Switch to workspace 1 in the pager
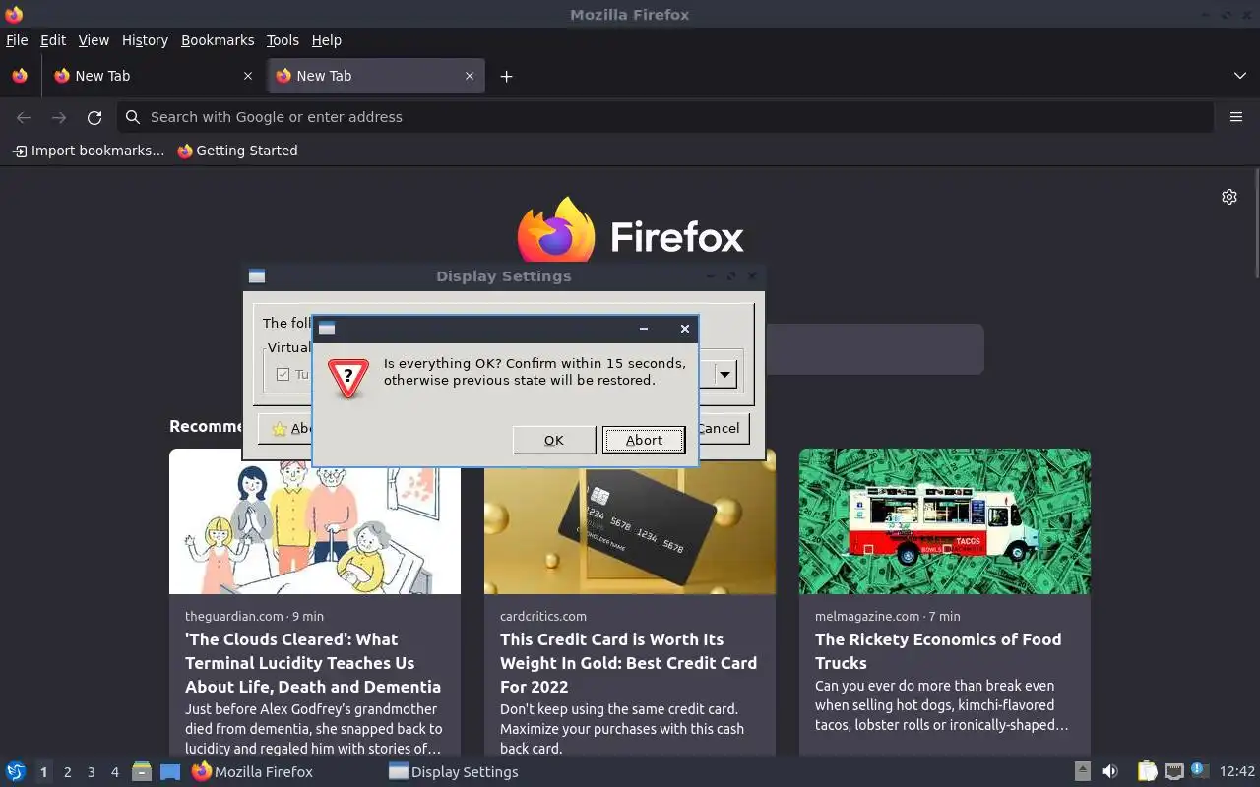The image size is (1260, 787). pyautogui.click(x=43, y=772)
